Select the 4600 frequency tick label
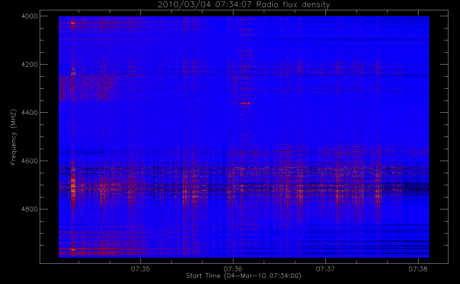The image size is (460, 284). (30, 161)
